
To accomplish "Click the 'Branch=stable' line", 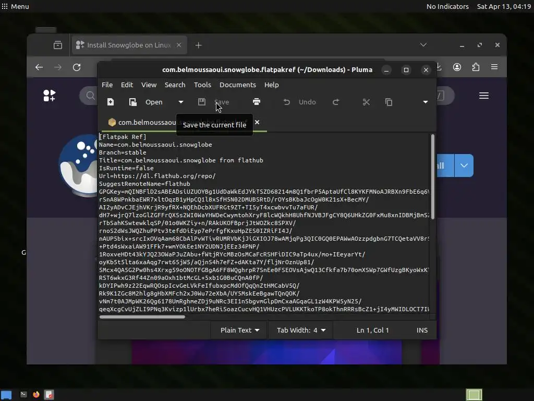I will 123,152.
